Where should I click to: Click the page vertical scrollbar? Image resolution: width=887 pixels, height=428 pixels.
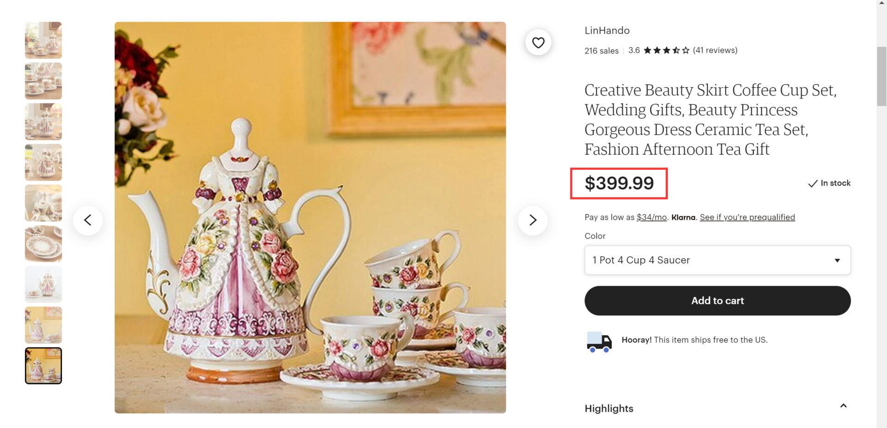click(881, 76)
